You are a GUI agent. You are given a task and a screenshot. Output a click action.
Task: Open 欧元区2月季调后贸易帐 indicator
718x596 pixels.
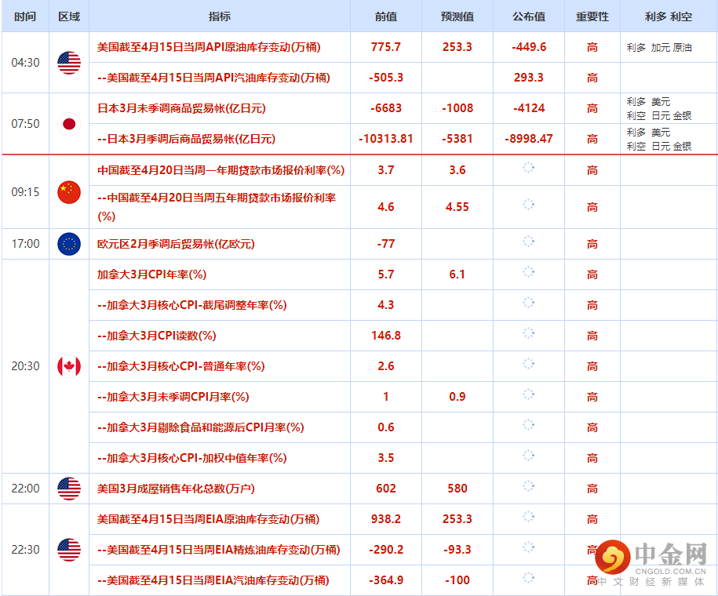click(x=176, y=244)
